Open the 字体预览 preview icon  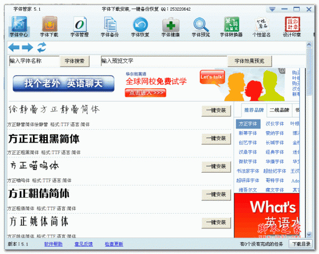(201, 27)
